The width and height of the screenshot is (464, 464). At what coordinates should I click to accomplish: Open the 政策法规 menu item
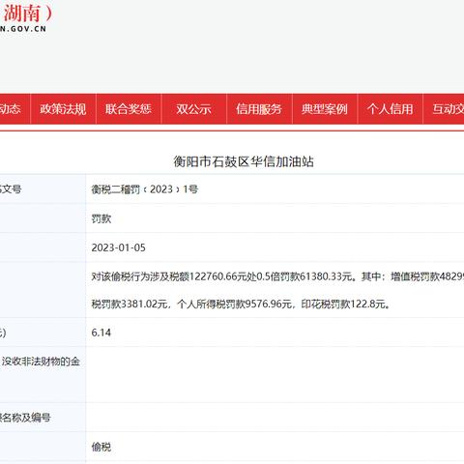click(x=63, y=109)
